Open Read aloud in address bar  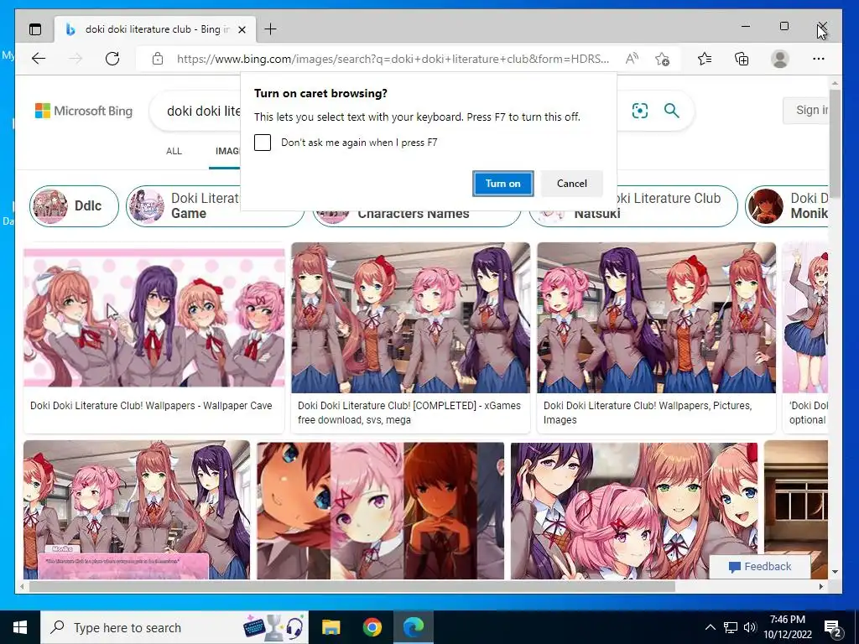pos(633,59)
